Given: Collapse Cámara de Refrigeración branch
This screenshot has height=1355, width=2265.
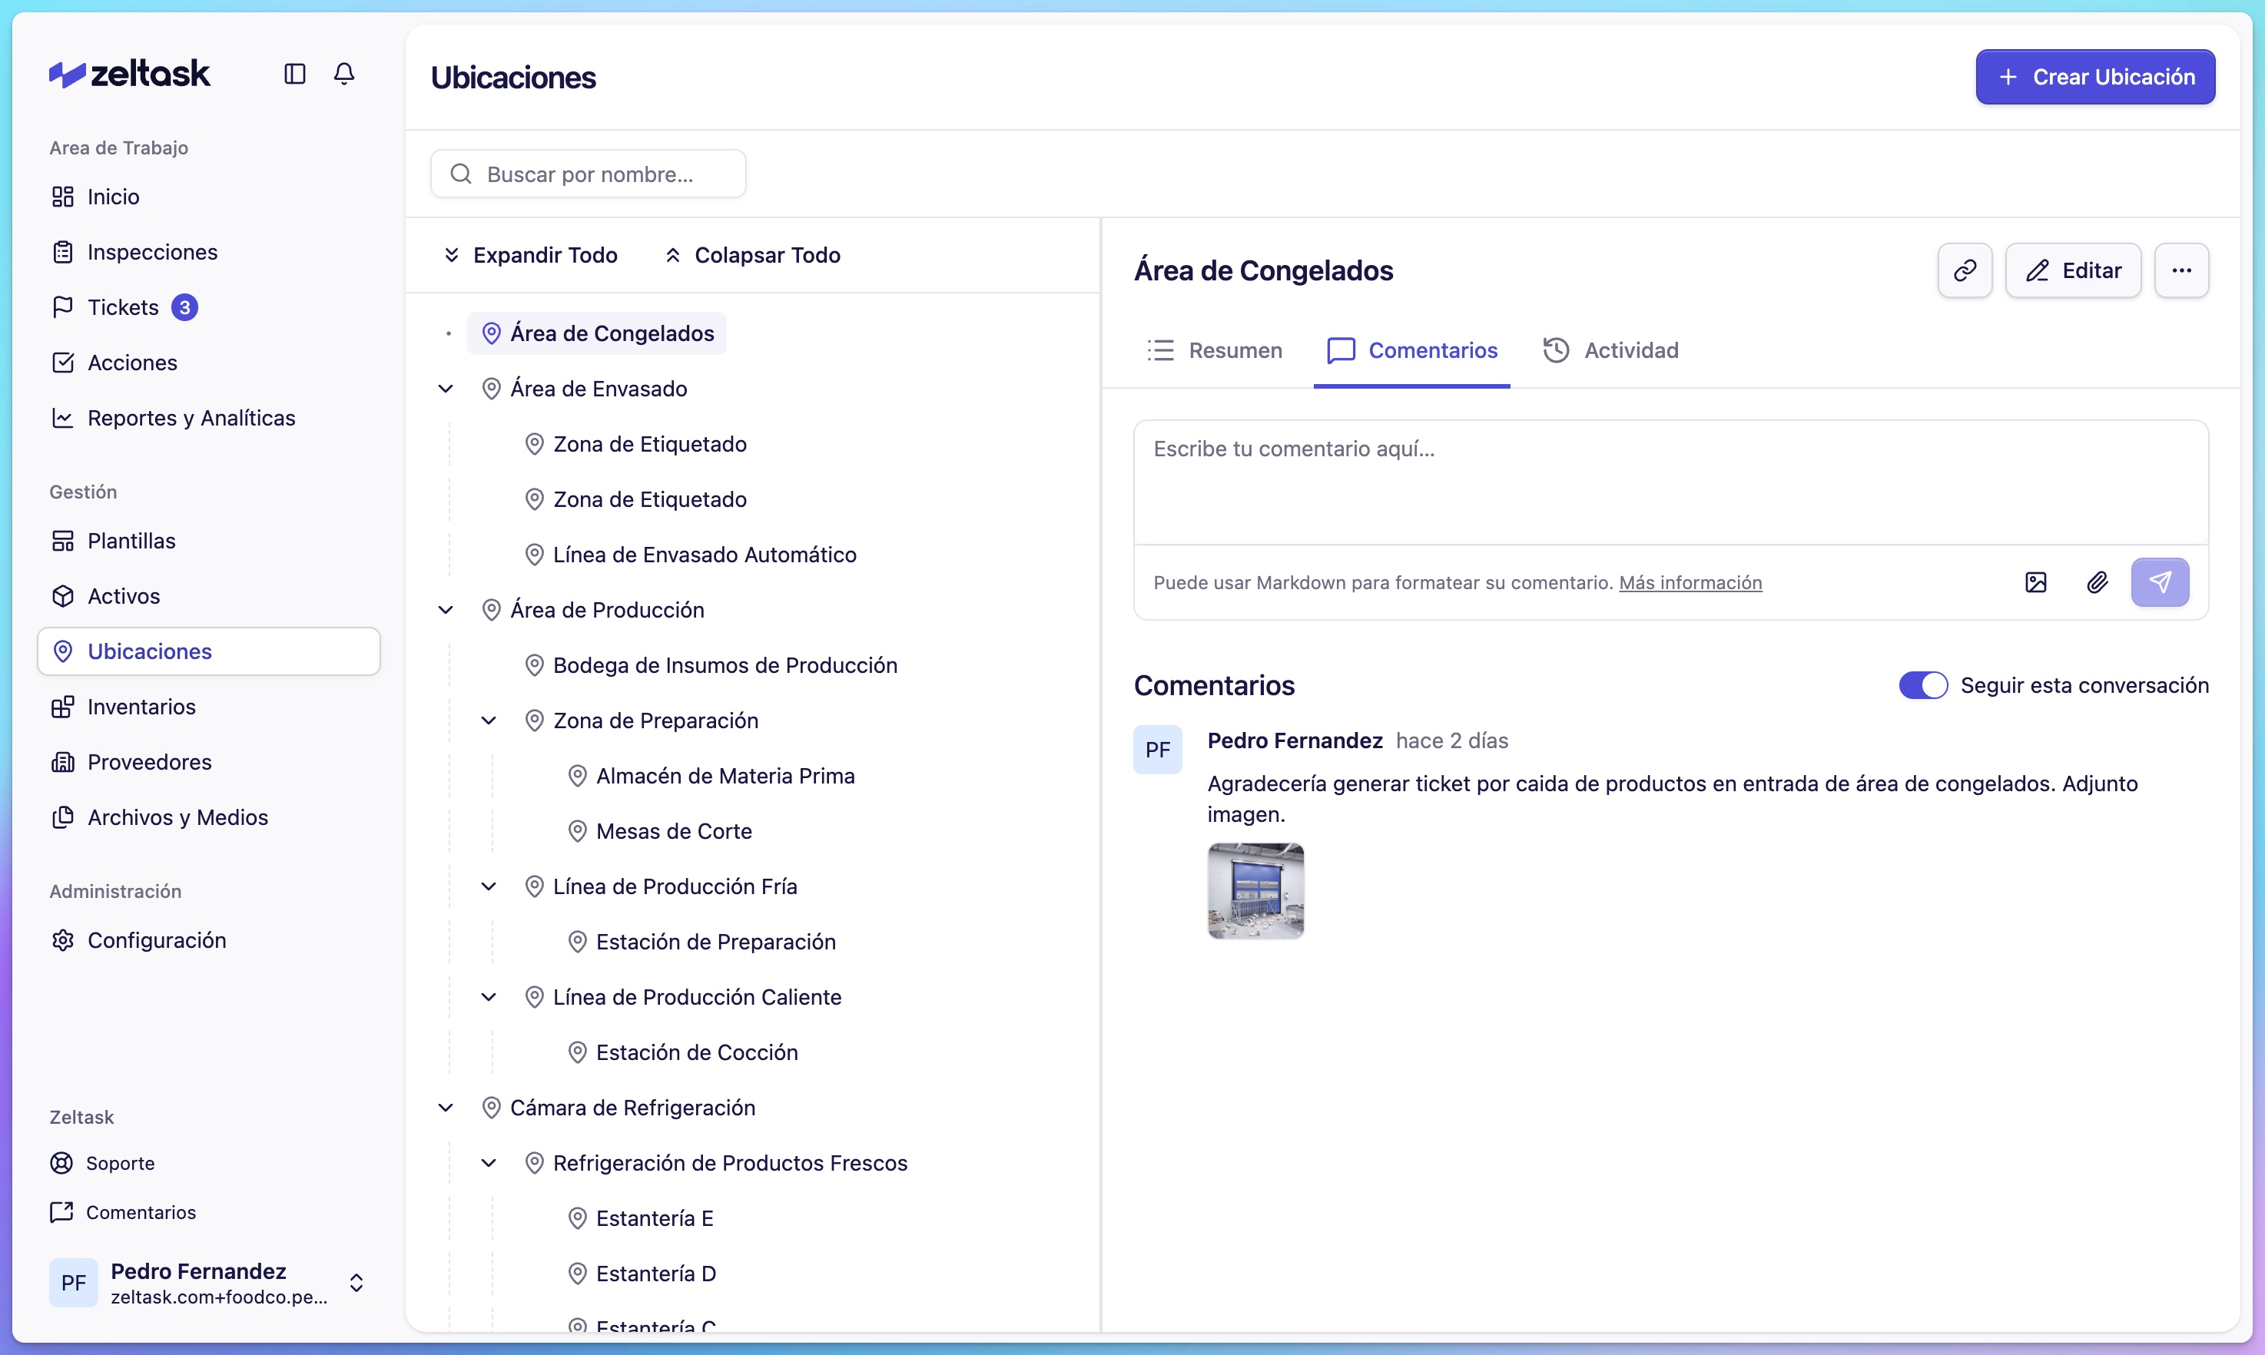Looking at the screenshot, I should pos(446,1107).
